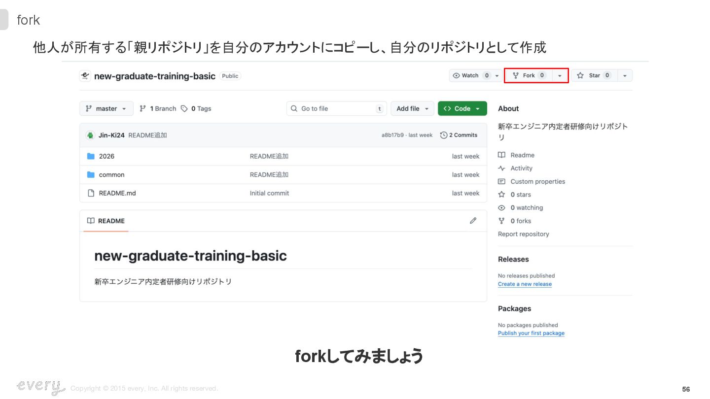Open the README.md file
This screenshot has height=399, width=710.
(117, 193)
